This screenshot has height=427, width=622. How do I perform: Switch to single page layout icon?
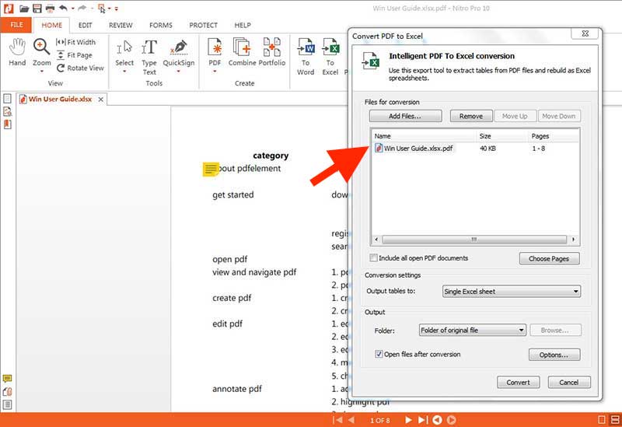(602, 420)
